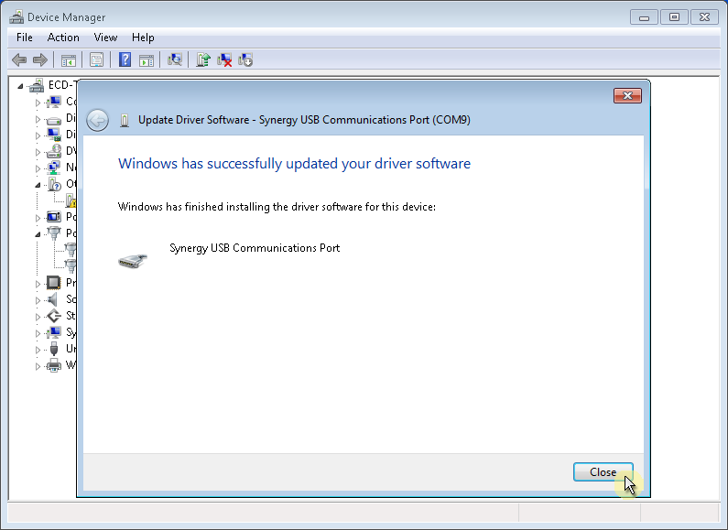Select the printer icon category at tree bottom
Image resolution: width=728 pixels, height=530 pixels.
pos(54,365)
